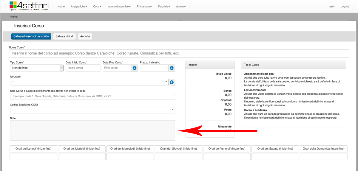Click the Orari del Lunedi' time field

tap(33, 157)
